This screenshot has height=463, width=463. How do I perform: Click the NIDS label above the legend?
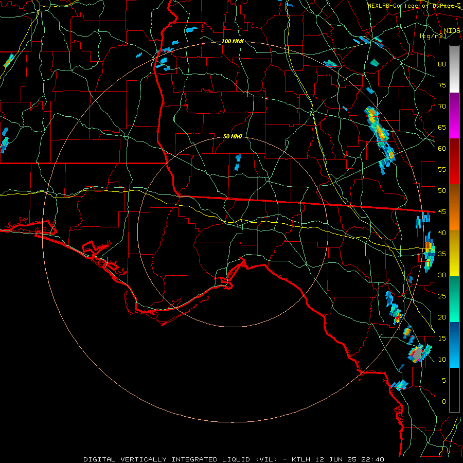coord(452,31)
